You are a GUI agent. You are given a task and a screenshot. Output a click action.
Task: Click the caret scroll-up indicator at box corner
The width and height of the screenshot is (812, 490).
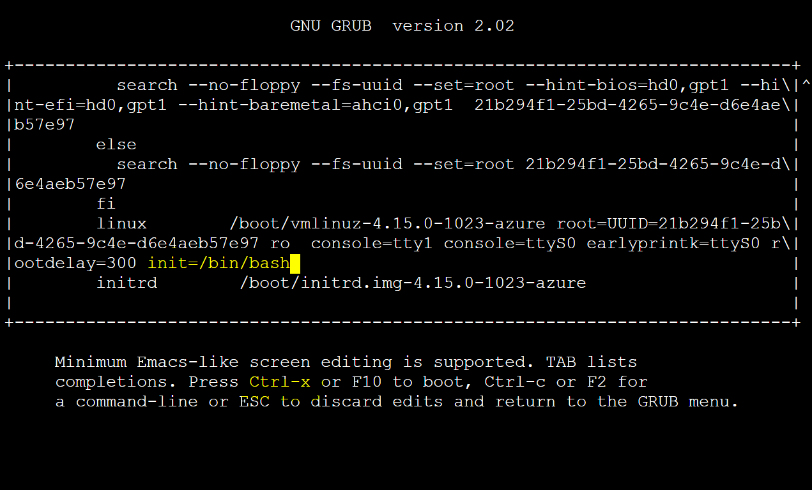pos(806,84)
